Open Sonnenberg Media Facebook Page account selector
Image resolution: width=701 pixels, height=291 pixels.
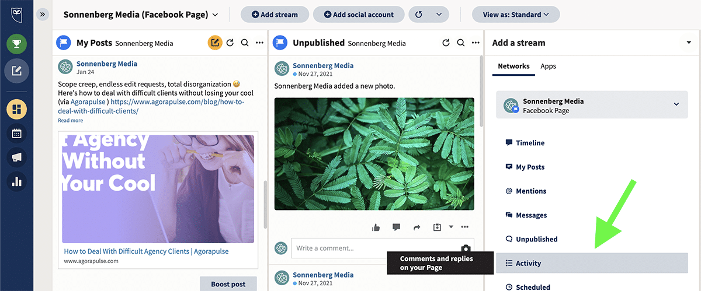pyautogui.click(x=592, y=106)
